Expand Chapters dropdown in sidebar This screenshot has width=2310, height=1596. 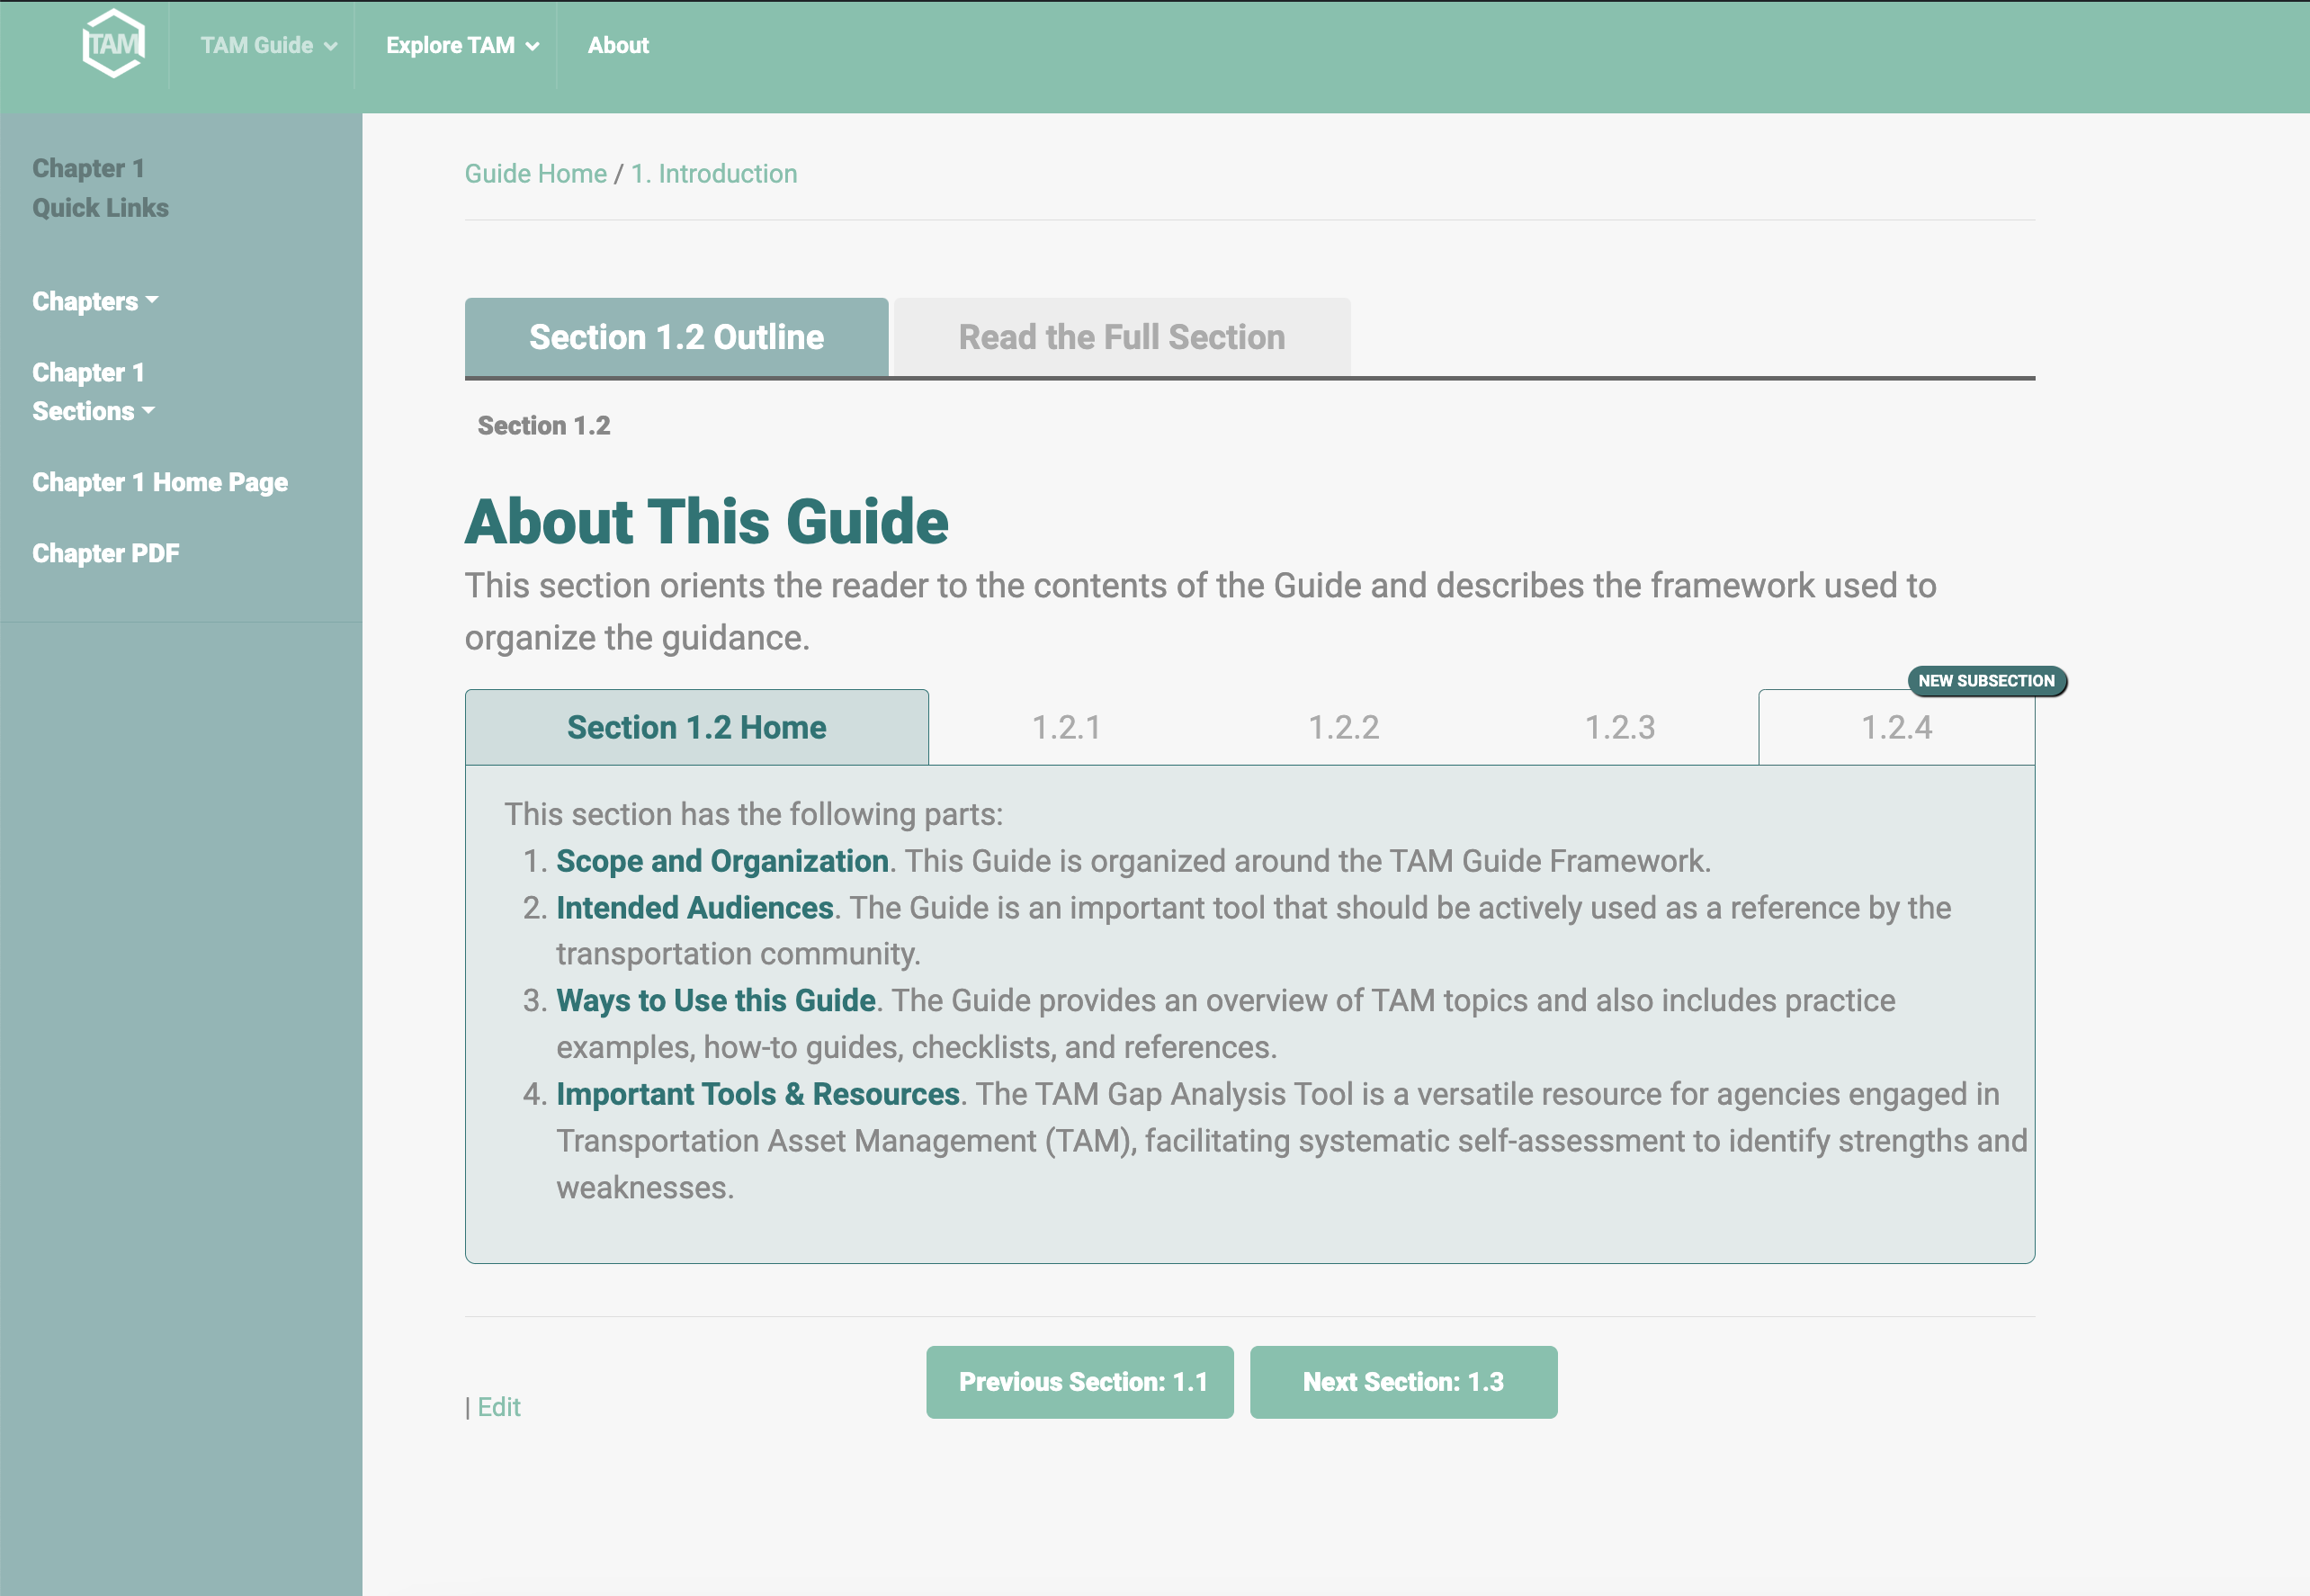[94, 302]
